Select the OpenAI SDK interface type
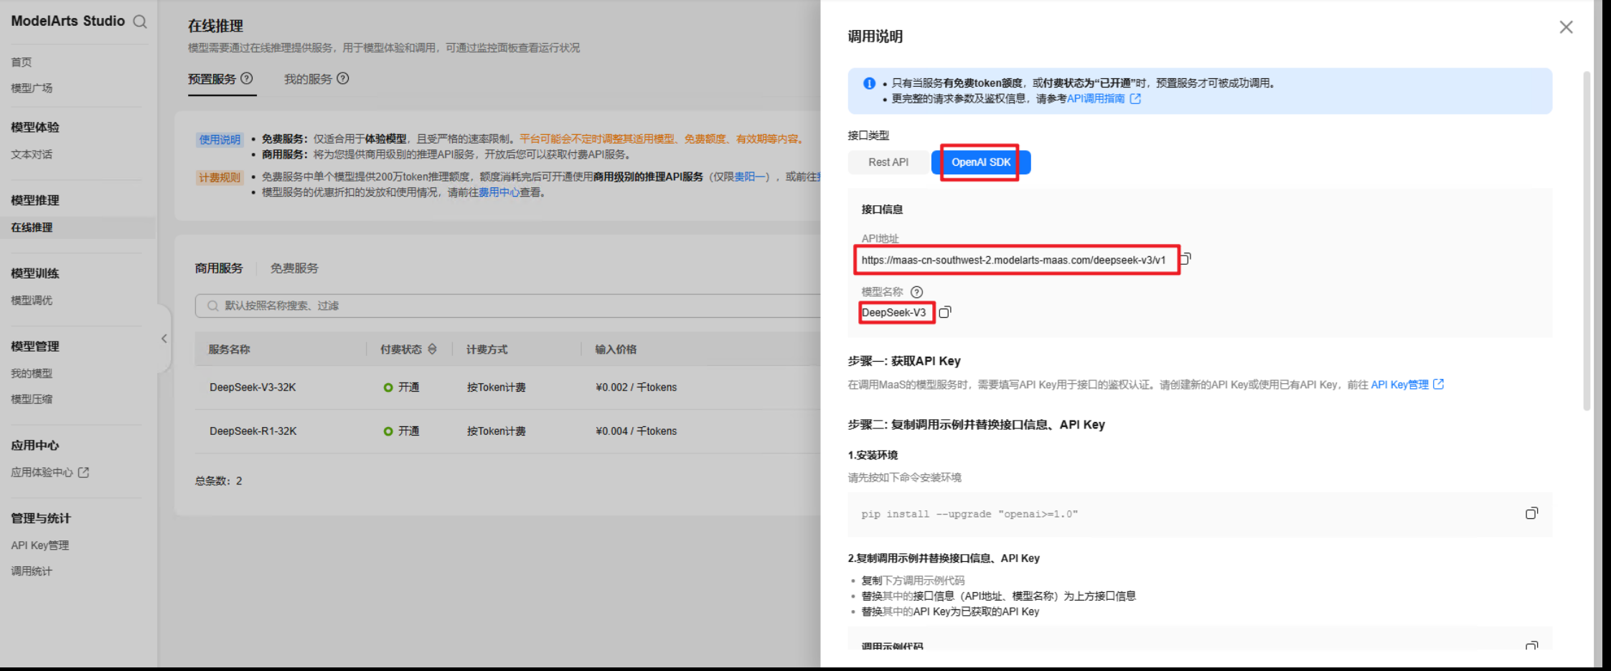Image resolution: width=1611 pixels, height=671 pixels. click(x=981, y=162)
